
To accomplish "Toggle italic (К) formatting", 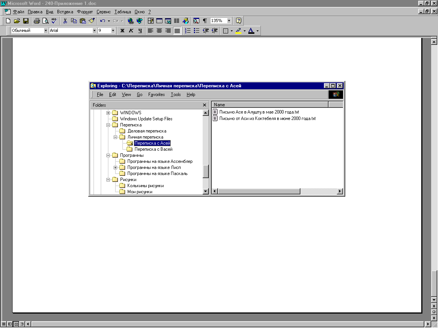I will coord(131,31).
